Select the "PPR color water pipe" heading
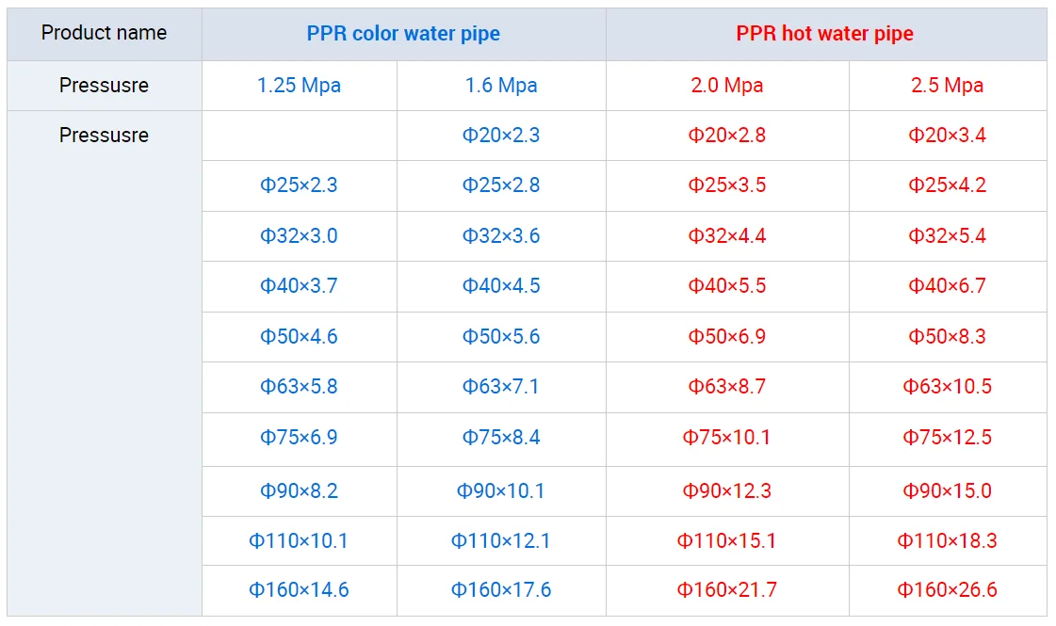 (403, 34)
